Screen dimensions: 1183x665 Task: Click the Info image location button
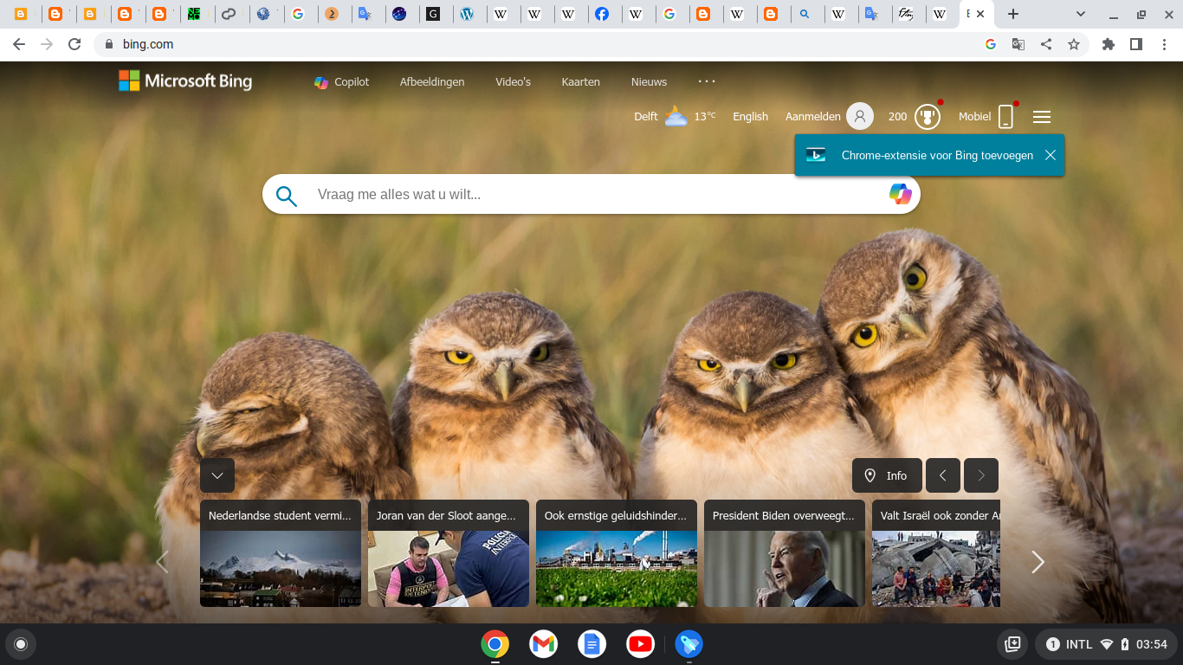click(x=887, y=475)
